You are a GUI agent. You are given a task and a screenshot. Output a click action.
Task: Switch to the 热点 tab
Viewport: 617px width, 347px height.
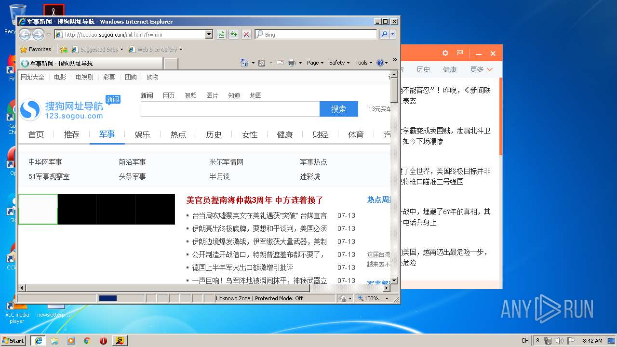(x=178, y=134)
